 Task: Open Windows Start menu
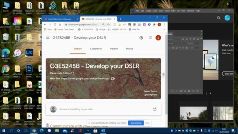4,131
